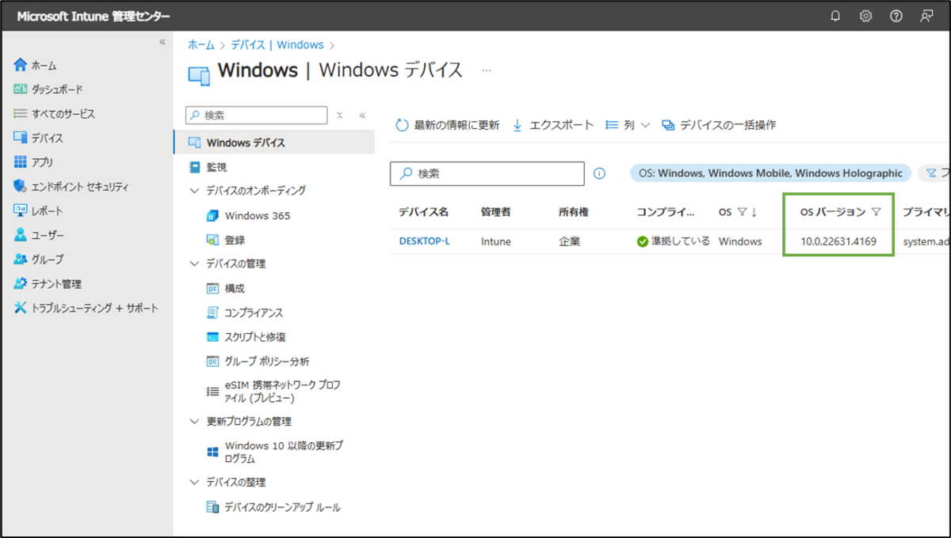
Task: Focus the resource menu 検索 box
Action: (x=256, y=116)
